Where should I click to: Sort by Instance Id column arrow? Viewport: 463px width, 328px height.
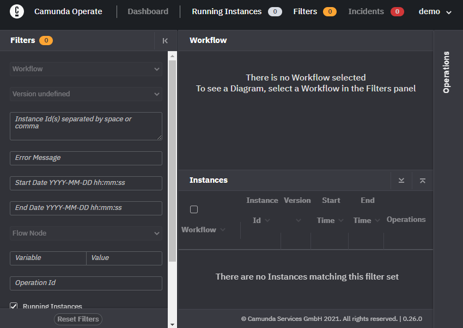click(267, 220)
